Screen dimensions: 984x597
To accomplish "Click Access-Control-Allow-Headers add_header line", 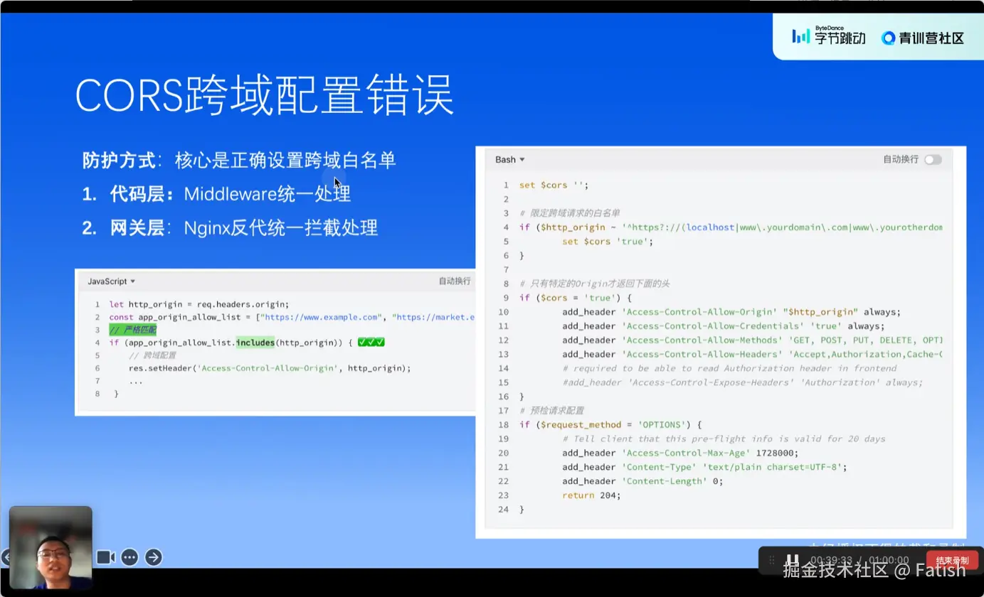I will click(x=753, y=354).
